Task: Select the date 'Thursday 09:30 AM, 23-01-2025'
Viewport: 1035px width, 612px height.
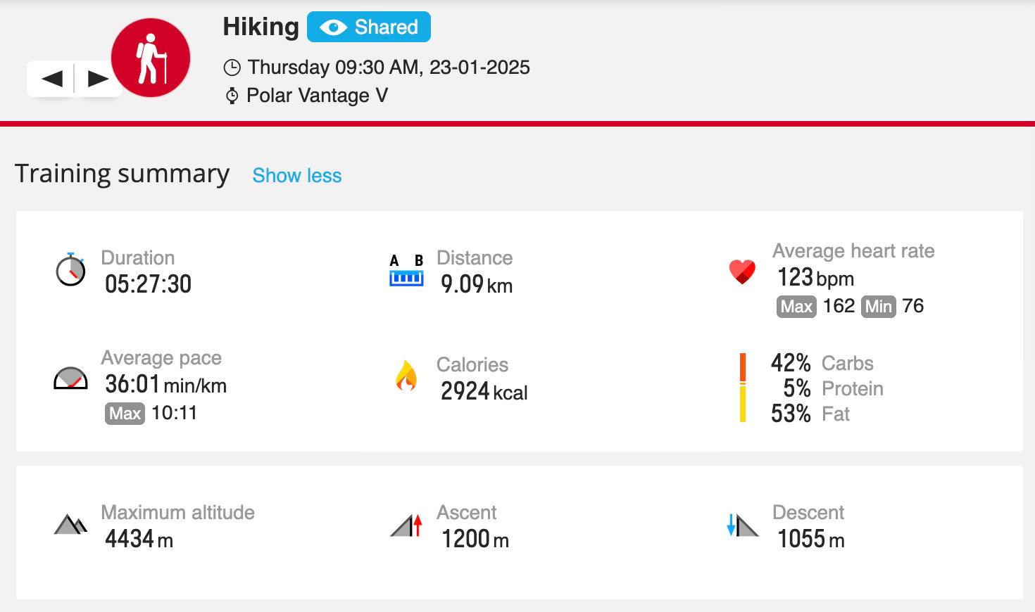Action: 389,68
